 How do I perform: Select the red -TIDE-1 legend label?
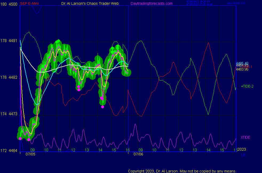coord(247,67)
